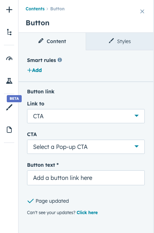Close the Button editing panel
154x233 pixels.
[142, 11]
